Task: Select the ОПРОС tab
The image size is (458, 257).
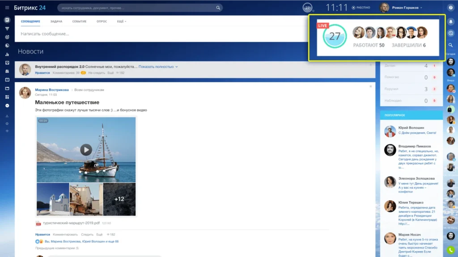Action: point(102,21)
